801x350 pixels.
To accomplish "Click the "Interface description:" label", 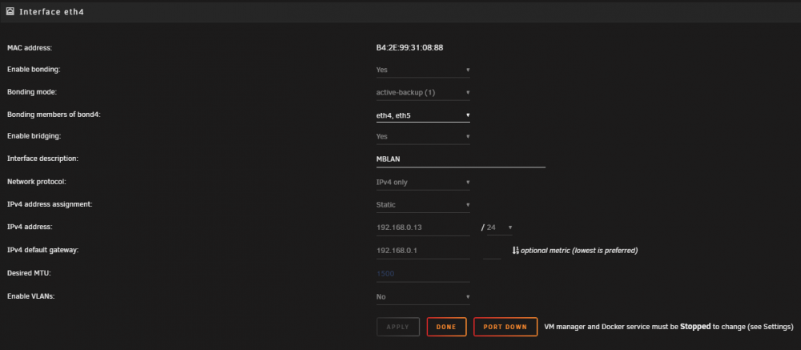I will point(42,159).
